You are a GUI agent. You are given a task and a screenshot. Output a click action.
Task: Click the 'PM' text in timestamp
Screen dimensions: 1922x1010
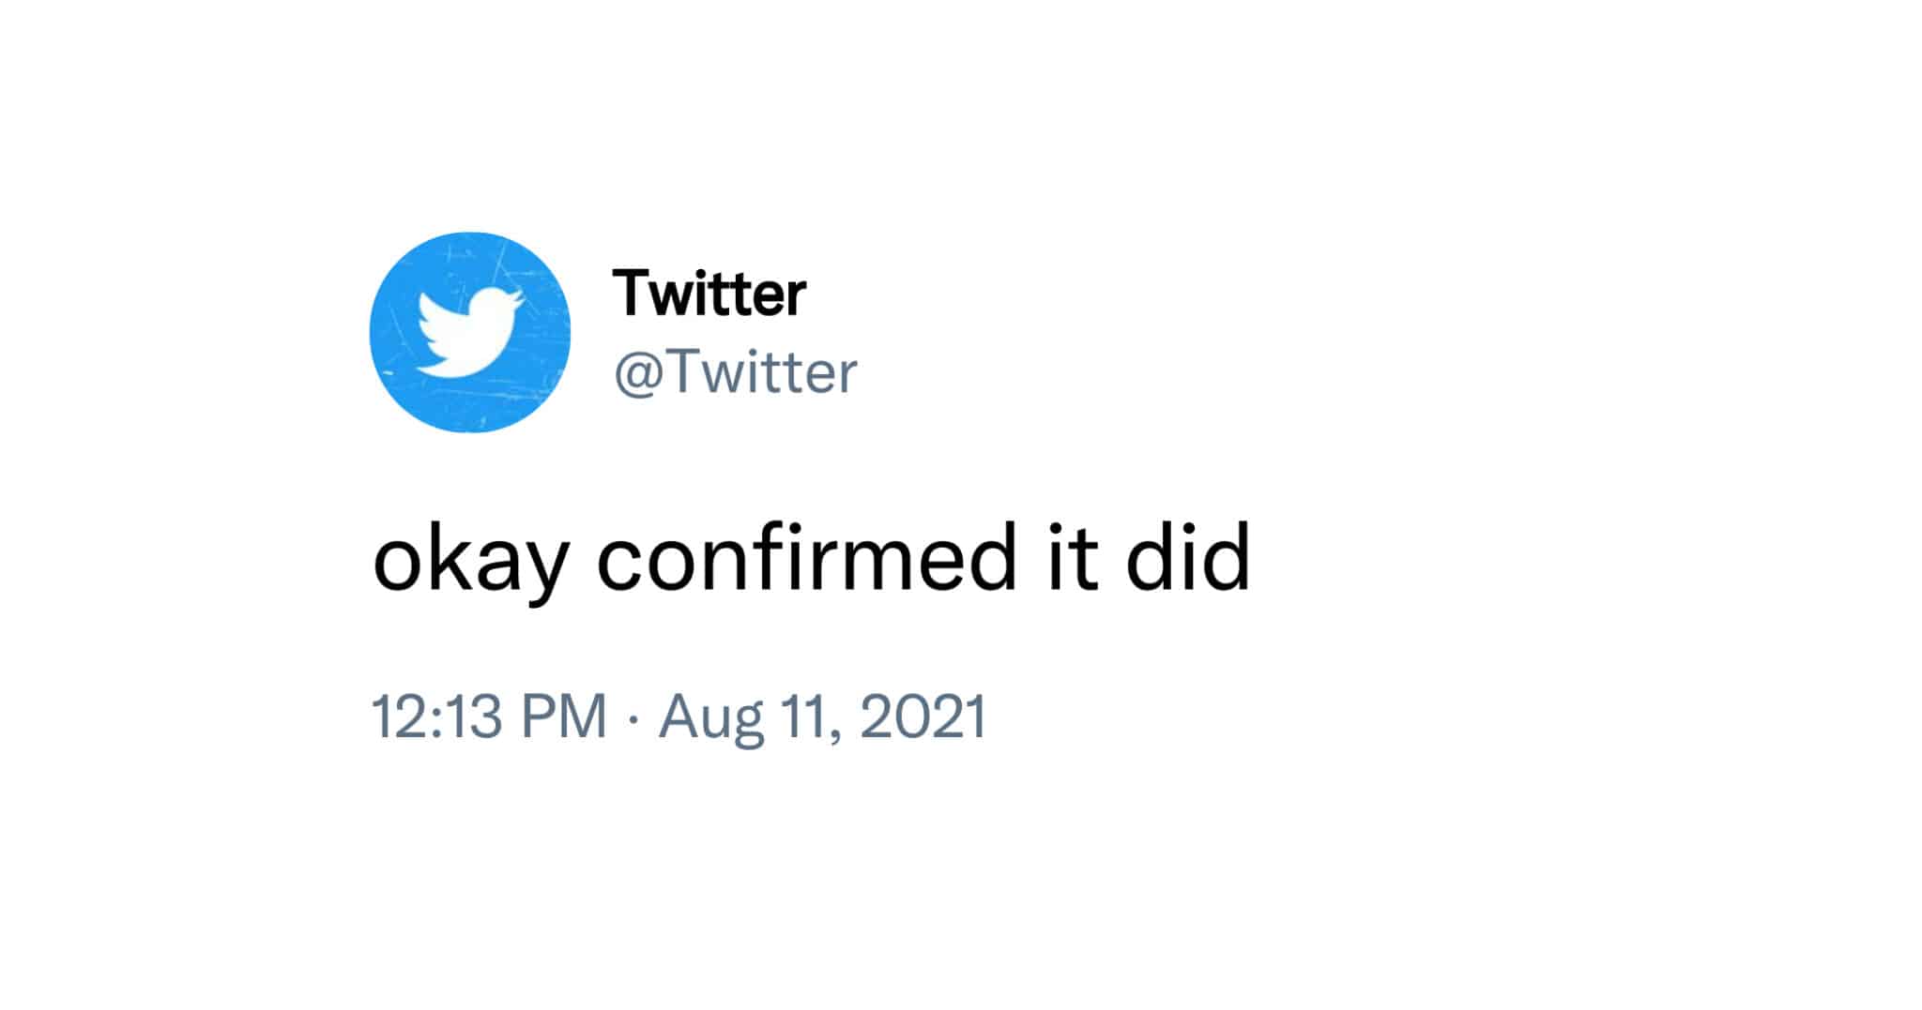tap(563, 717)
